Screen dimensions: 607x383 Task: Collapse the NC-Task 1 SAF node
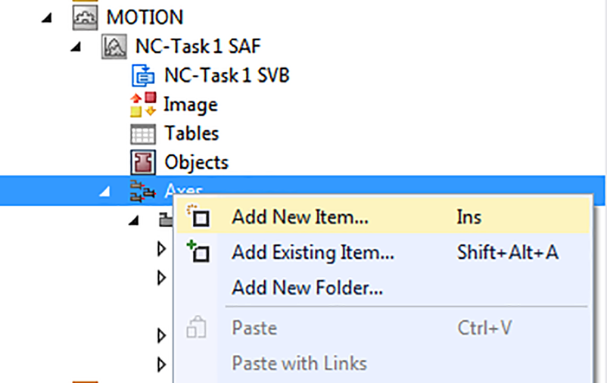click(76, 47)
